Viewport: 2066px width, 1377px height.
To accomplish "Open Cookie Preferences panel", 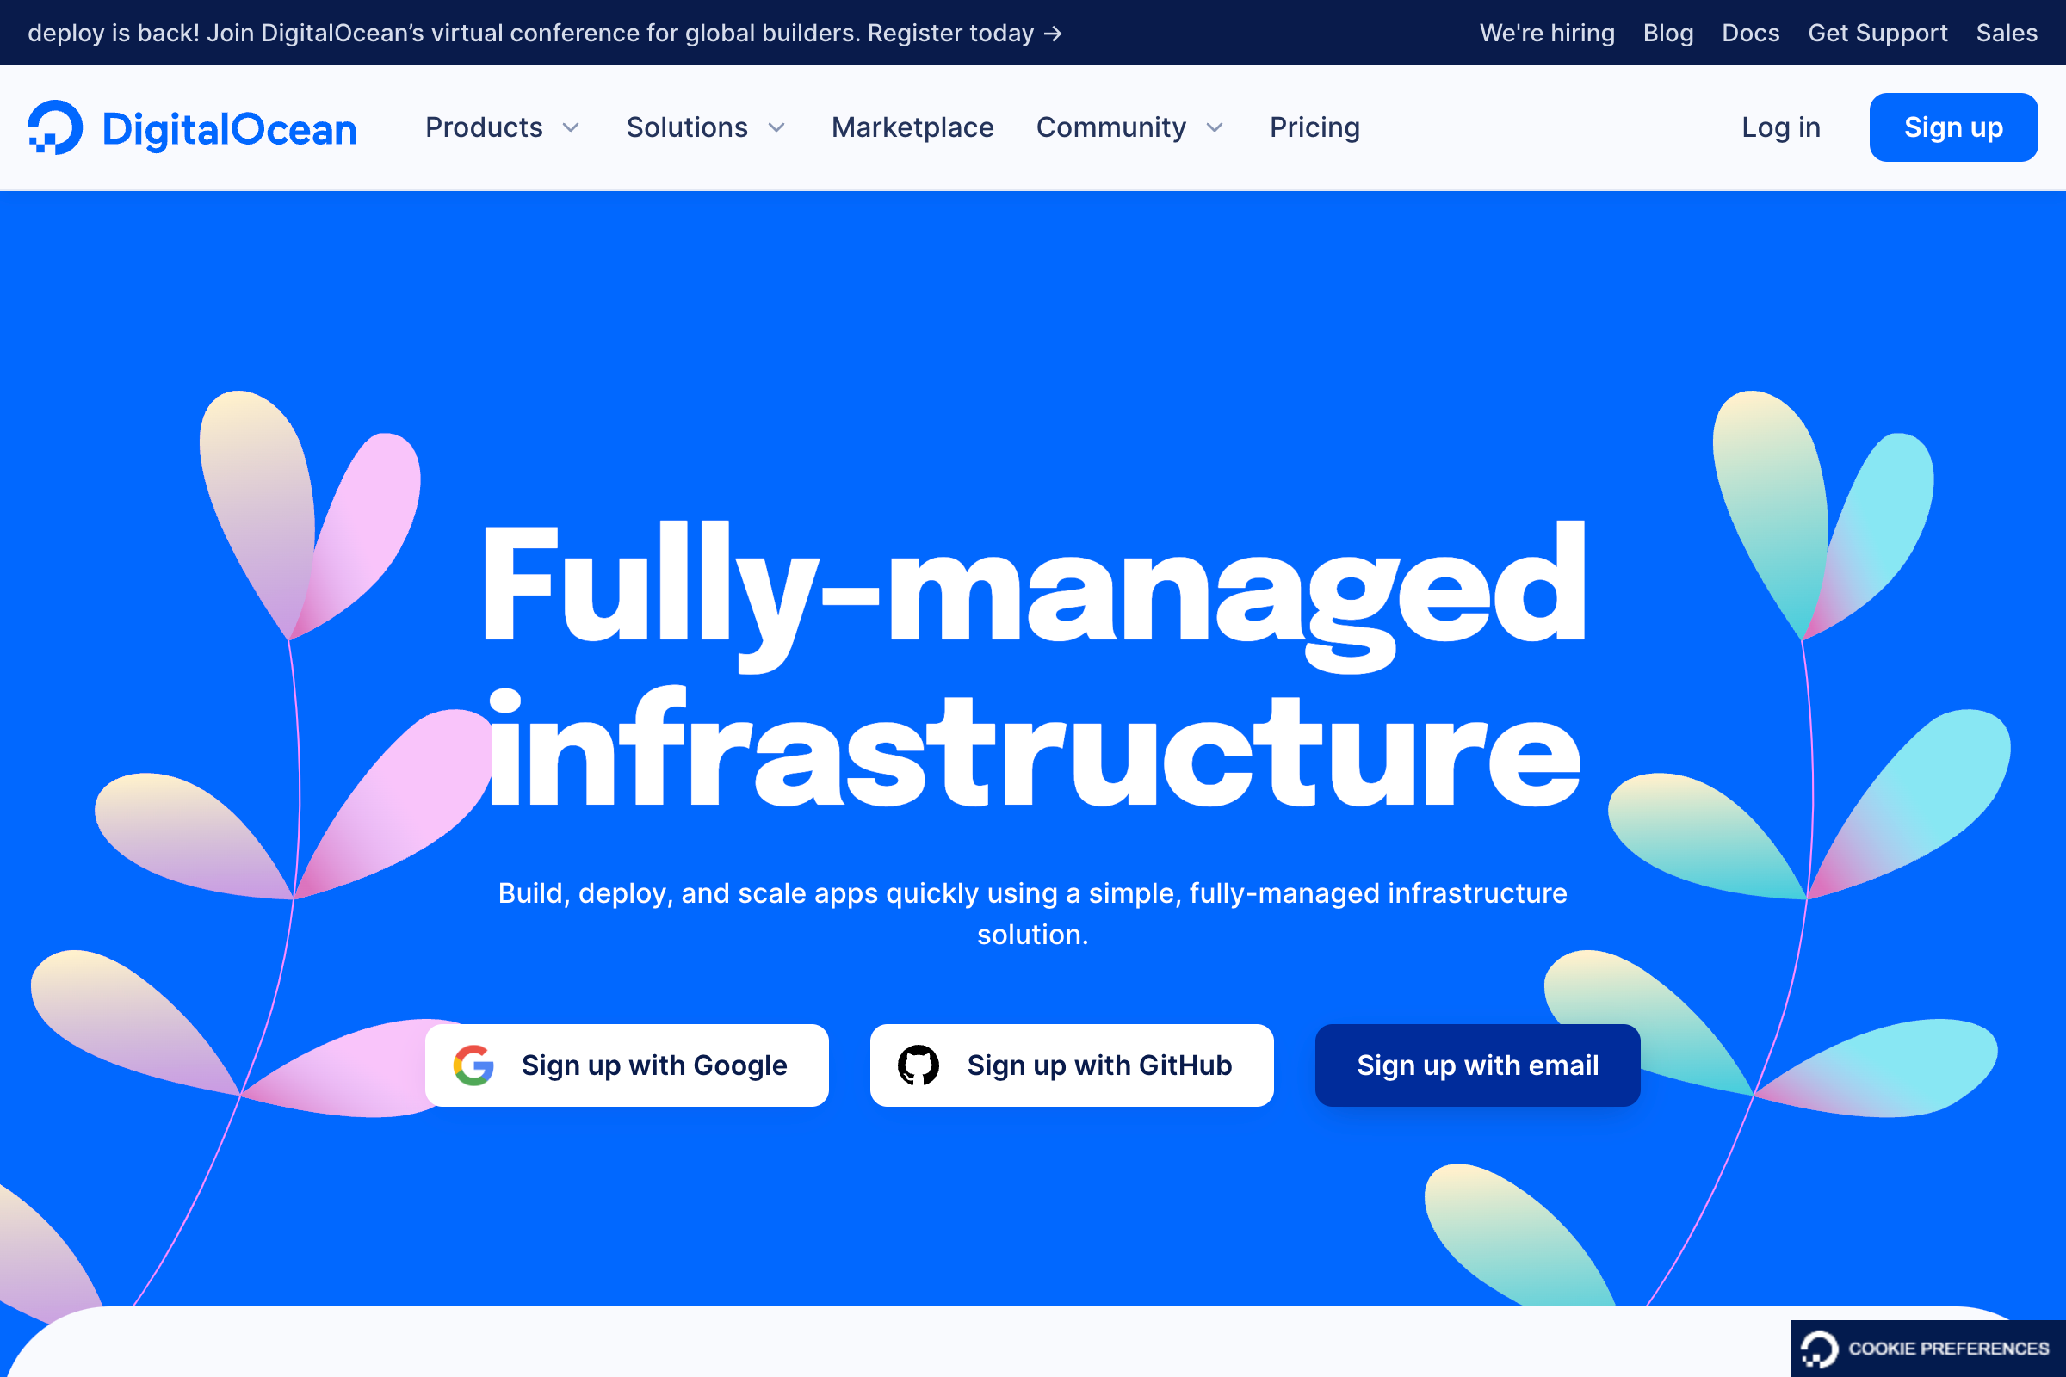I will pos(1947,1349).
